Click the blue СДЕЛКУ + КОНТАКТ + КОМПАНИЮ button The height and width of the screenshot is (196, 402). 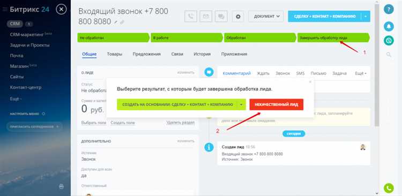pos(325,17)
